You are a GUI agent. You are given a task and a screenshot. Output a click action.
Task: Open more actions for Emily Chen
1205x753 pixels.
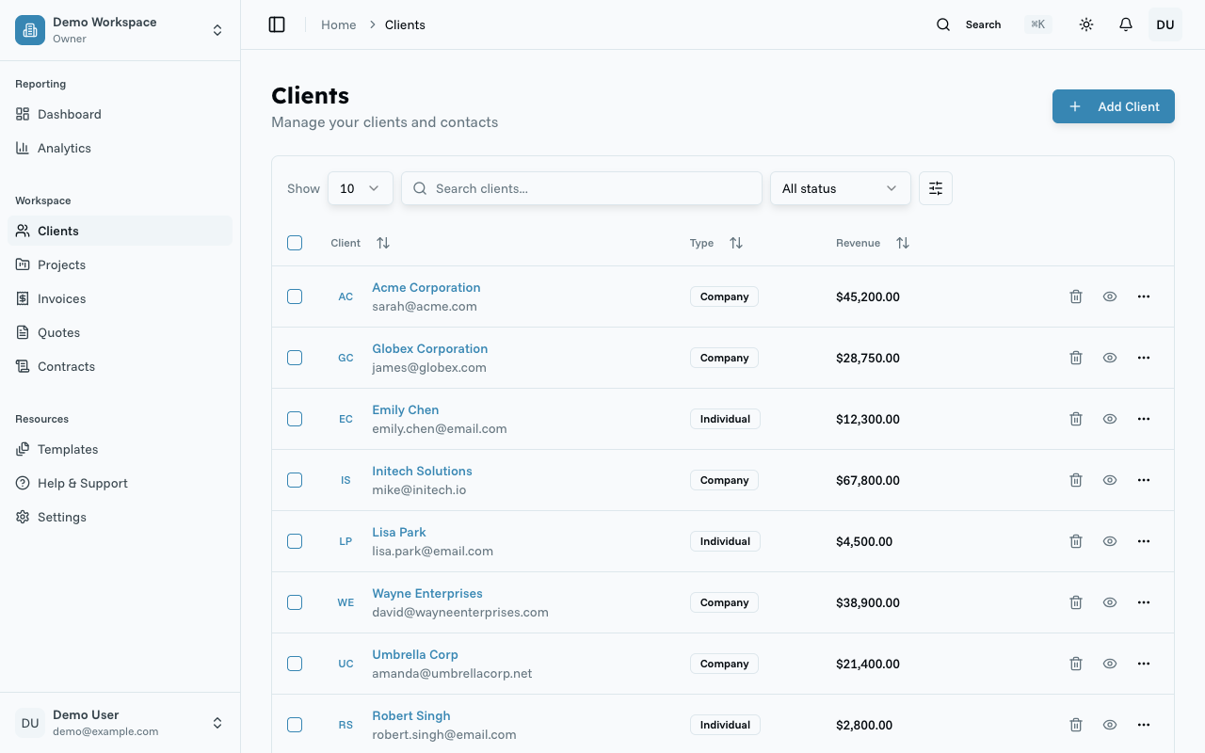1144,419
